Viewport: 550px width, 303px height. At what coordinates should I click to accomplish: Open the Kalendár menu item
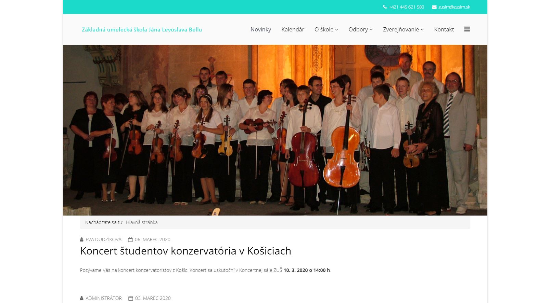coord(293,29)
